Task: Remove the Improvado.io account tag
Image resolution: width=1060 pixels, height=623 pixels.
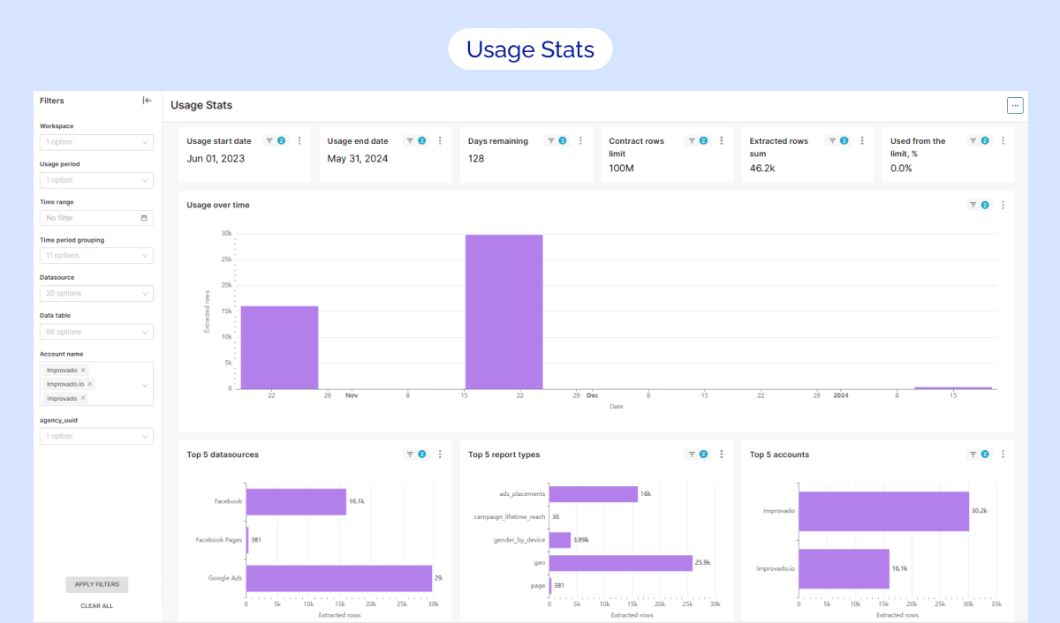Action: point(90,384)
